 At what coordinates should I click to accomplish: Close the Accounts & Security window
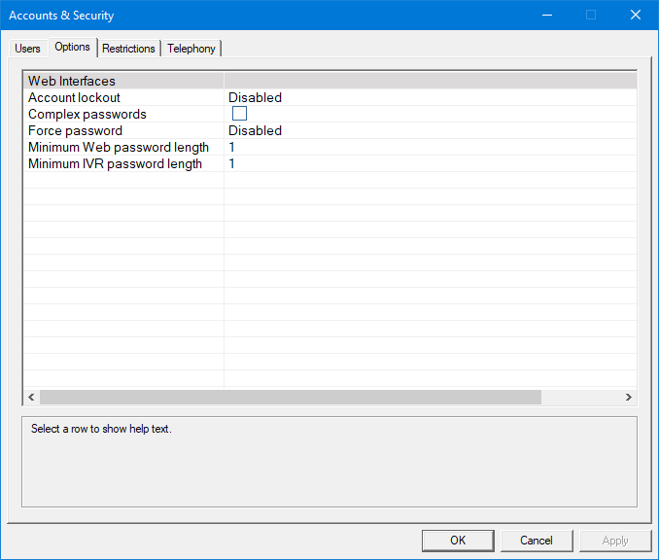[635, 15]
